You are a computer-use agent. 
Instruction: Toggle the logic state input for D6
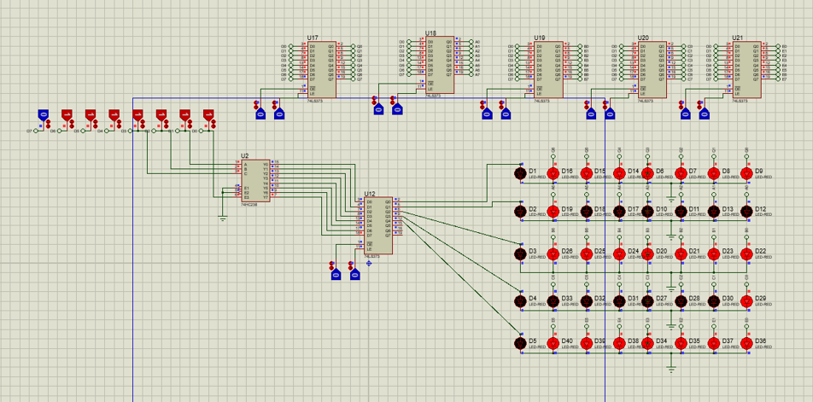(x=67, y=114)
